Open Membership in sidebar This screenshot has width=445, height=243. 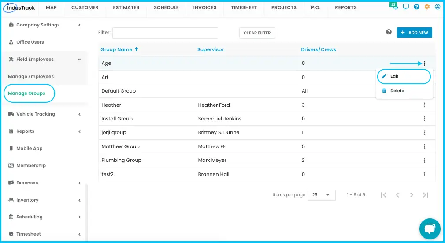coord(31,165)
